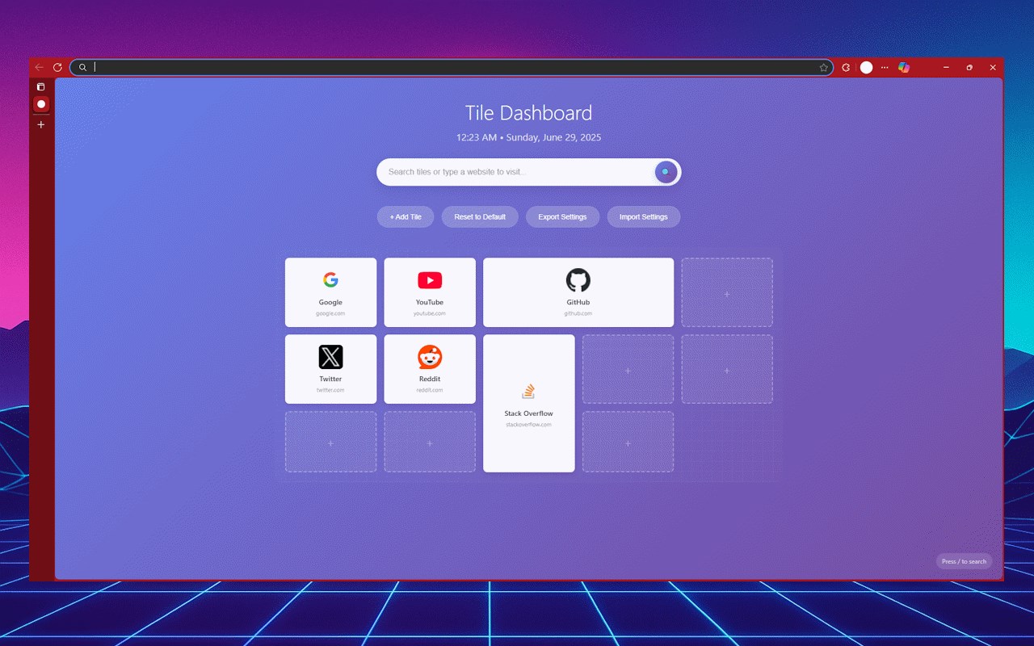This screenshot has height=646, width=1034.
Task: Click the stackoverflow.com address text
Action: [x=529, y=425]
